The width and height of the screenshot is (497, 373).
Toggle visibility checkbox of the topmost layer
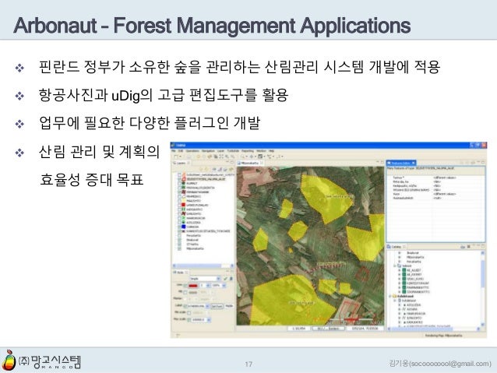[179, 174]
